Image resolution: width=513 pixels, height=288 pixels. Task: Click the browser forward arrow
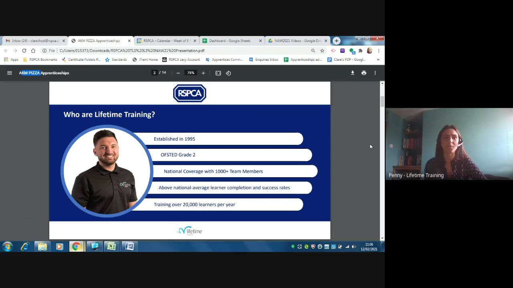pyautogui.click(x=15, y=51)
